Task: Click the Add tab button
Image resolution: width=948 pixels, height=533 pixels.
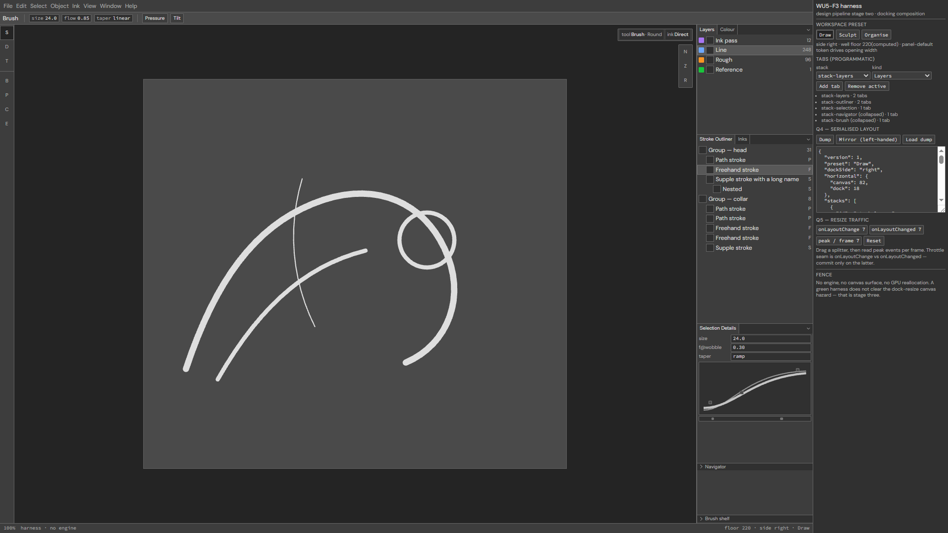Action: tap(829, 86)
